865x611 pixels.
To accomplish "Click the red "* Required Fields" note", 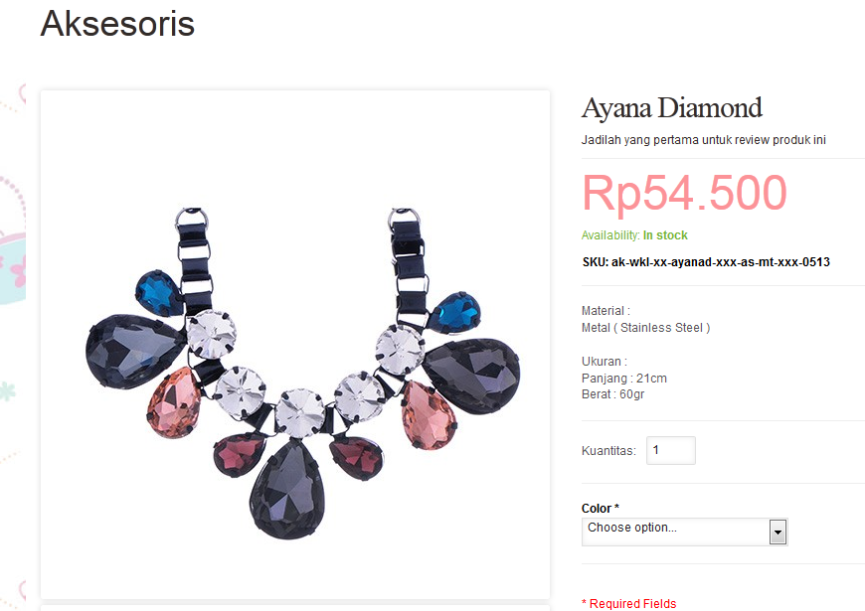I will (629, 603).
